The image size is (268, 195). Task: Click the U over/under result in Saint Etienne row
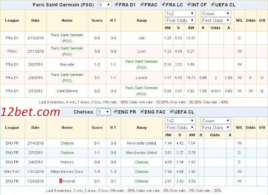pyautogui.click(x=262, y=91)
